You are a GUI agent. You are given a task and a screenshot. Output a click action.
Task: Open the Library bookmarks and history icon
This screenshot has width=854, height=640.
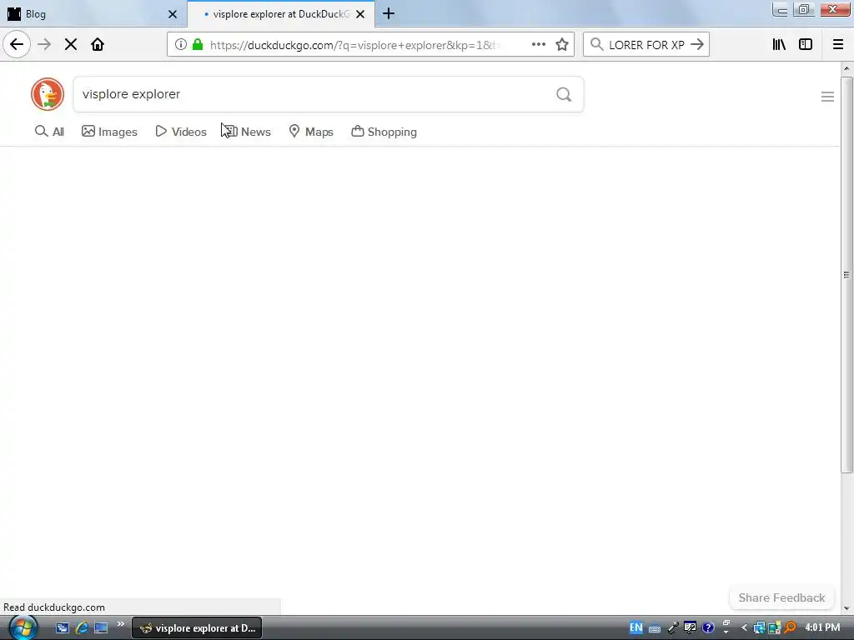[780, 45]
